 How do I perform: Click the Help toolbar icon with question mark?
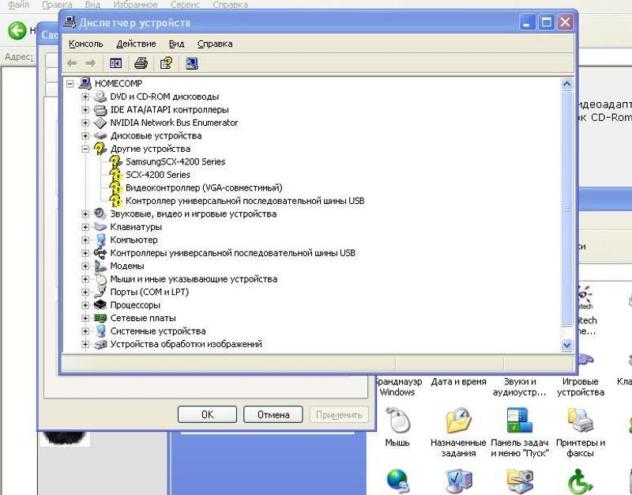click(166, 63)
